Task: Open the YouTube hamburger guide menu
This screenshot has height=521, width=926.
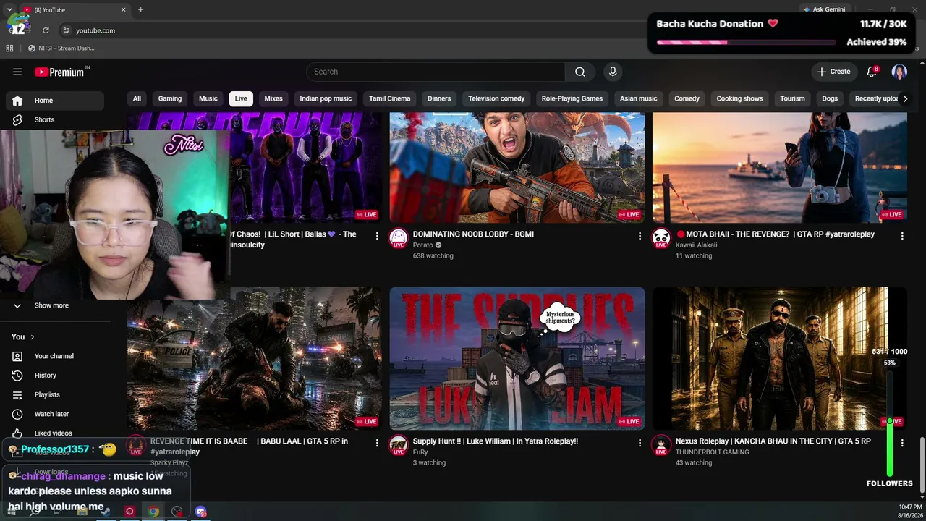Action: 17,72
